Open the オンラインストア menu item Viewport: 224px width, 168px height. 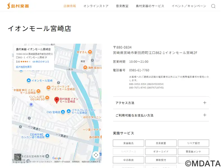pos(96,6)
